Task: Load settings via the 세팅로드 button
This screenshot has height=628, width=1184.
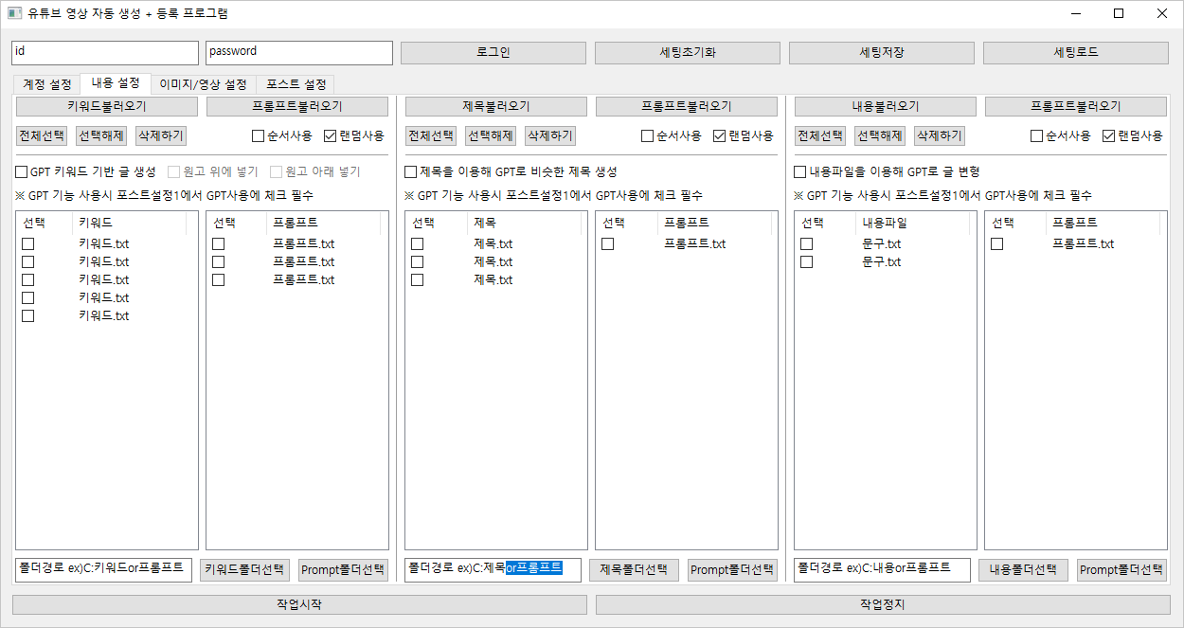Action: (x=1076, y=52)
